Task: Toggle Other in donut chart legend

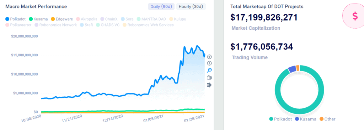Action: click(327, 119)
